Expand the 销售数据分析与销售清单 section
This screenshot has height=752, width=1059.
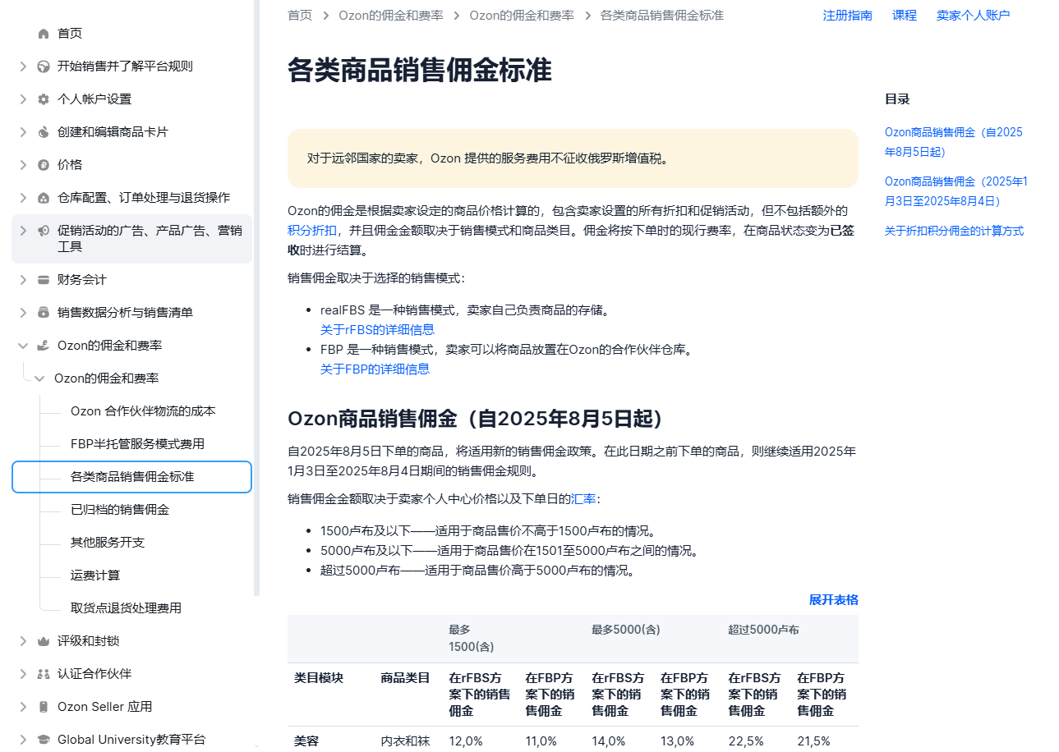click(x=23, y=313)
